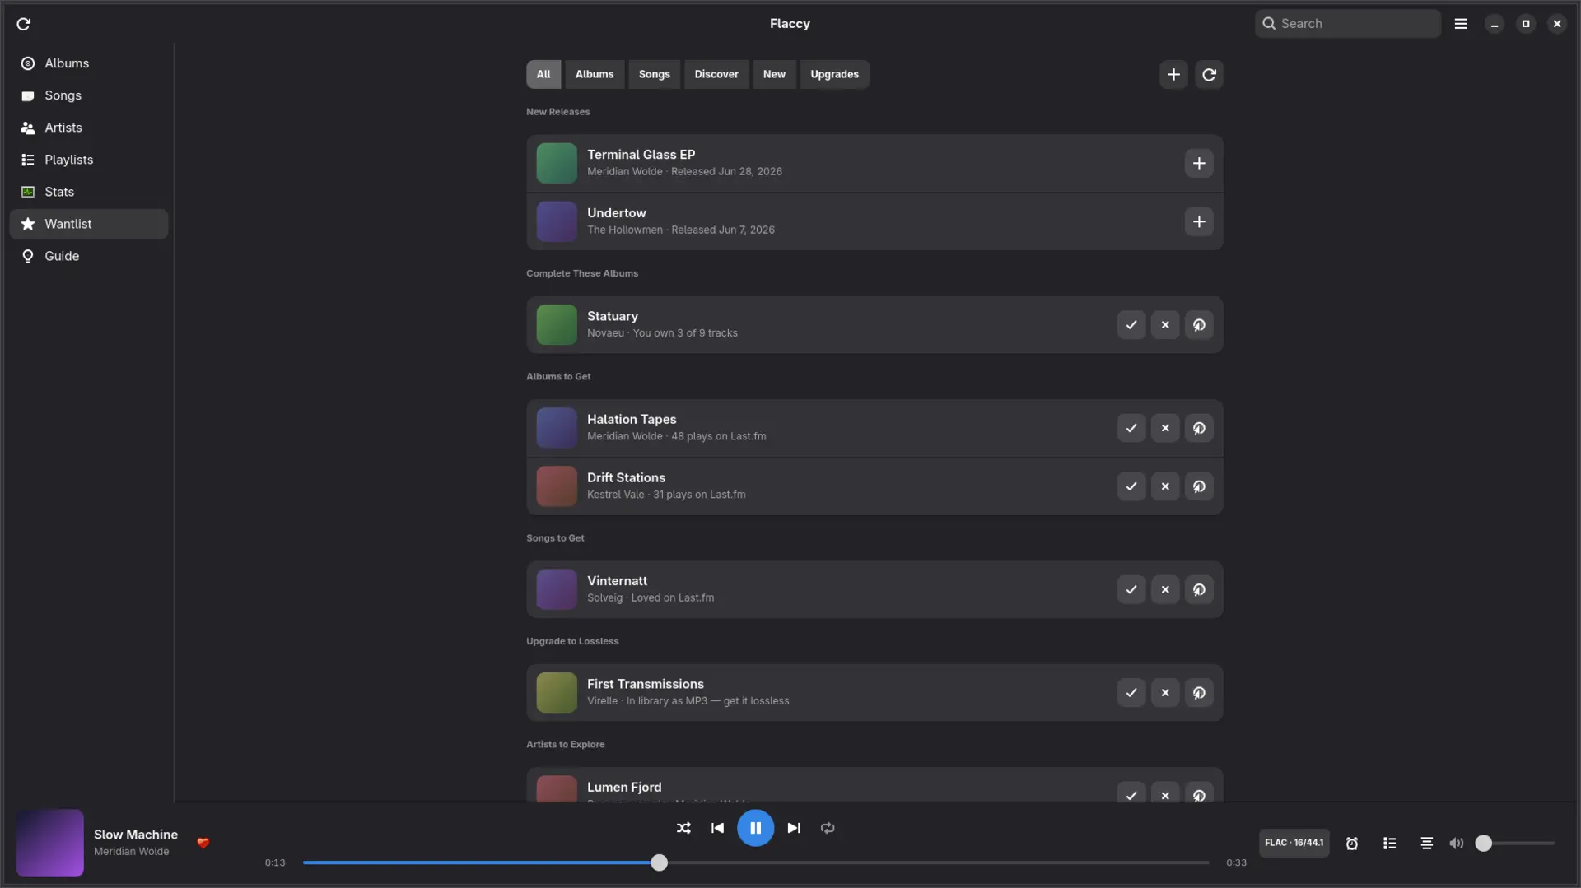This screenshot has width=1581, height=888.
Task: Select the Statuary album title
Action: 613,316
